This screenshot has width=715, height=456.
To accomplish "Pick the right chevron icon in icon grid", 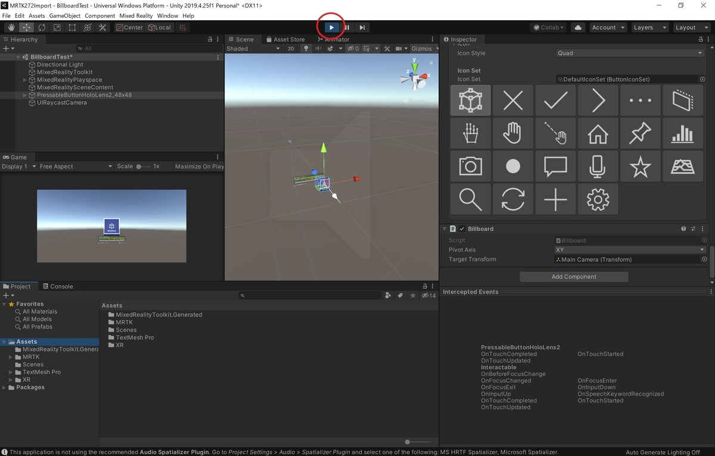I will [x=598, y=100].
